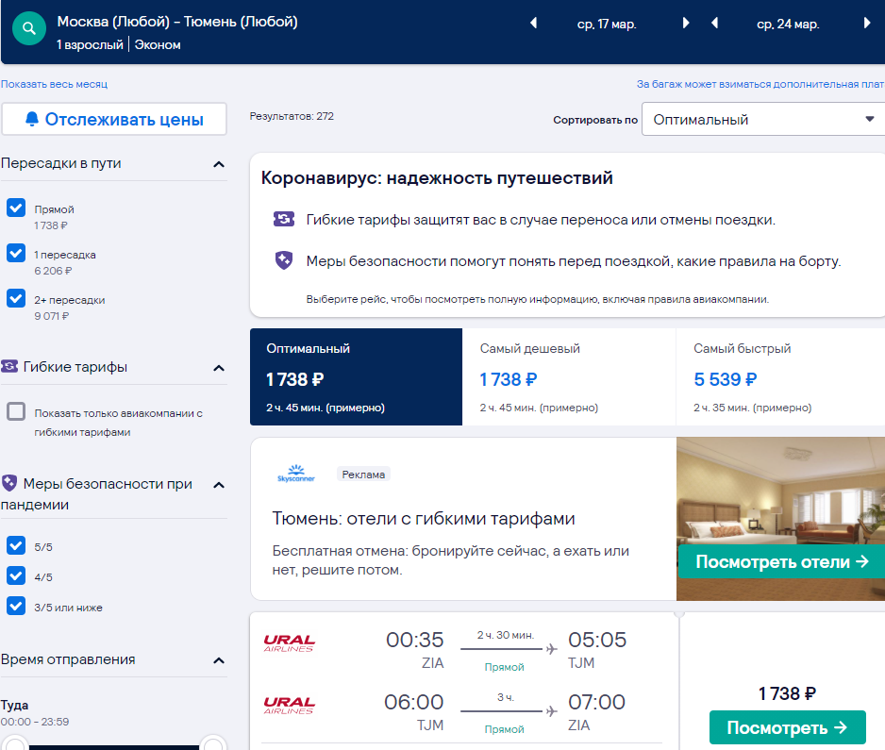Screen dimensions: 885x750
Task: Click Прямой label on 3 ч. flight
Action: click(504, 729)
